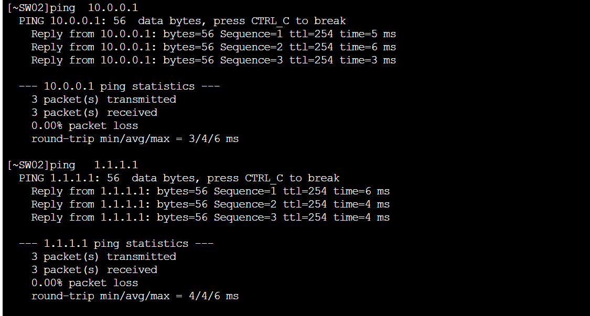Screen dimensions: 590x316
Task: Click the second '3 packet(s) transmitted' line
Action: 104,257
